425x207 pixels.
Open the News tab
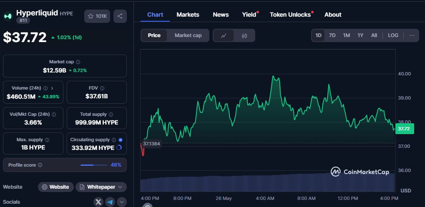coord(221,15)
